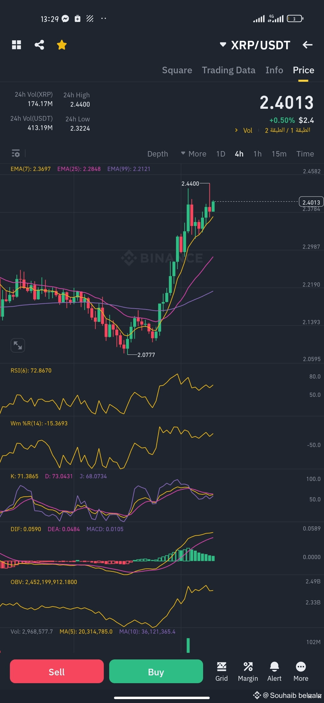324x703 pixels.
Task: Tap the current price 2.4013
Action: tap(287, 103)
